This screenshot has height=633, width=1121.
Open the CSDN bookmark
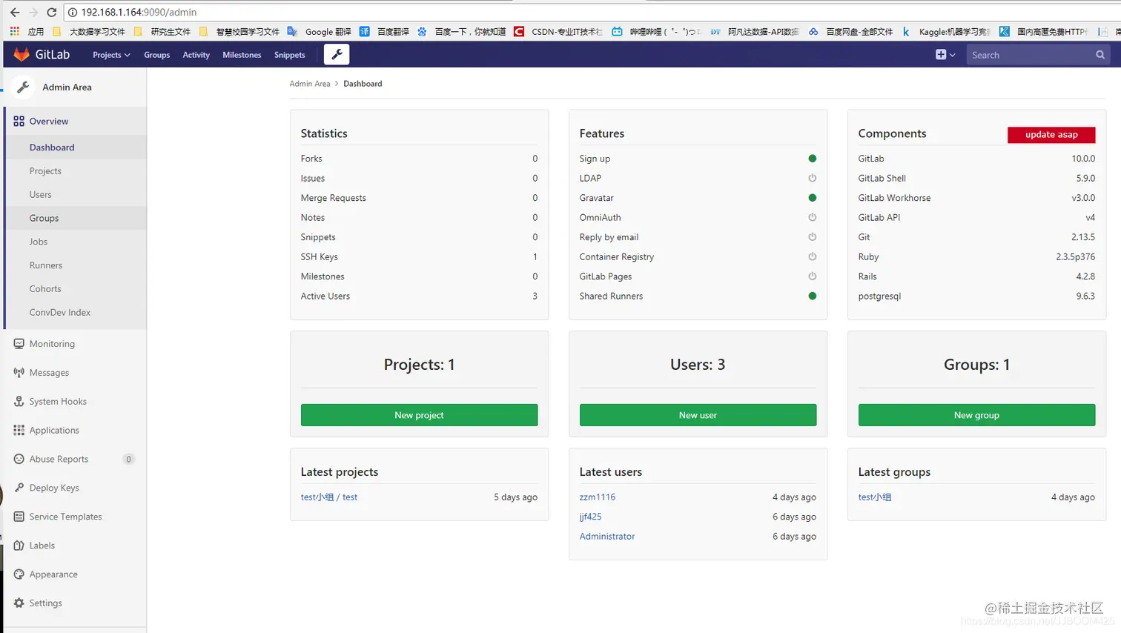(558, 31)
